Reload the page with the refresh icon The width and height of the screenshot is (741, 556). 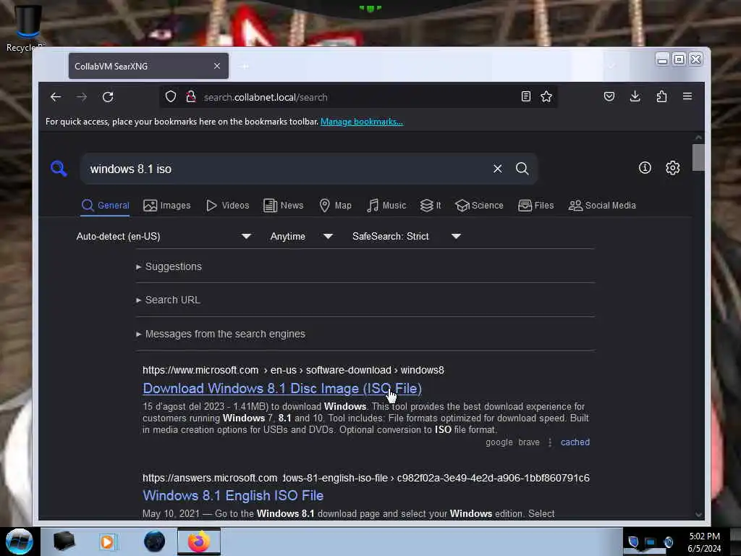coord(108,97)
